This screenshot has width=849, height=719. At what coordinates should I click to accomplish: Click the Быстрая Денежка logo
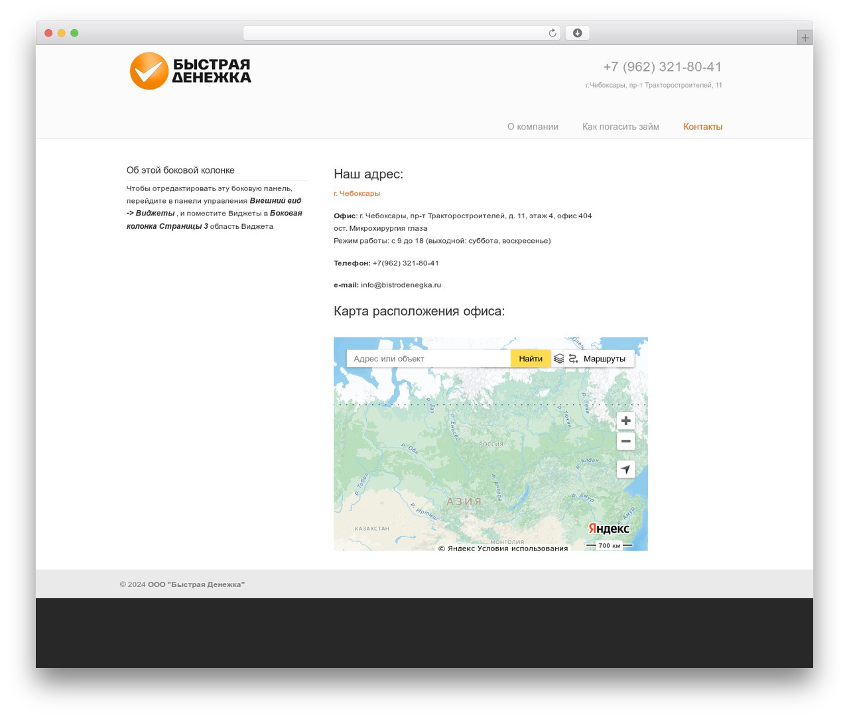190,71
